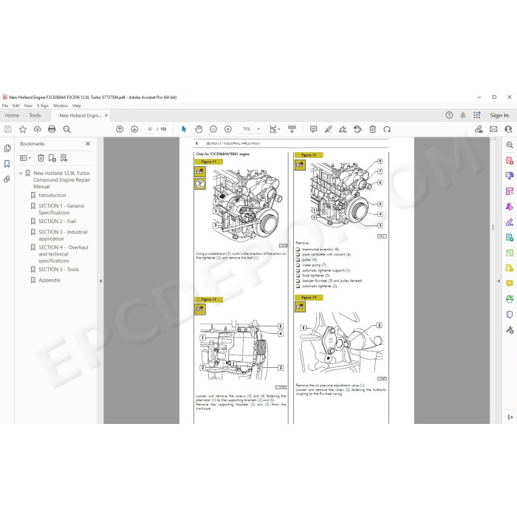Open the Edit menu
The width and height of the screenshot is (517, 517).
click(x=16, y=106)
